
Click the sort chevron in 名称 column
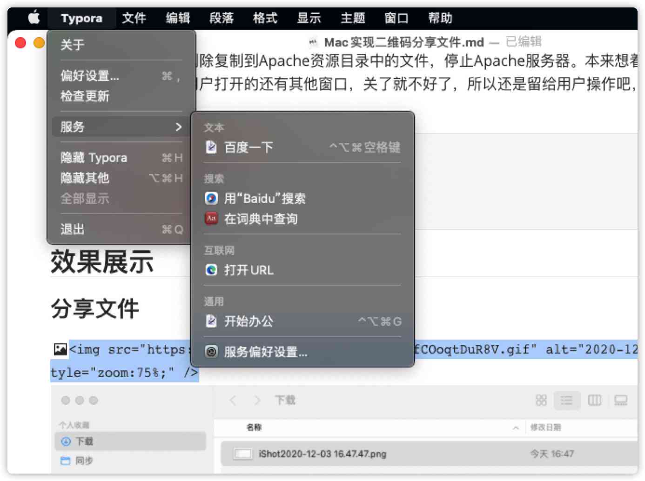click(516, 428)
